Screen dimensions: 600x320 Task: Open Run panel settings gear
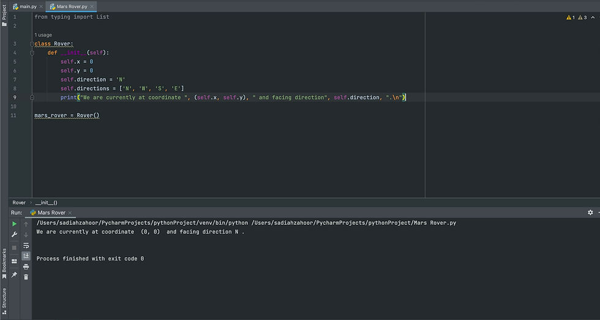pos(590,212)
